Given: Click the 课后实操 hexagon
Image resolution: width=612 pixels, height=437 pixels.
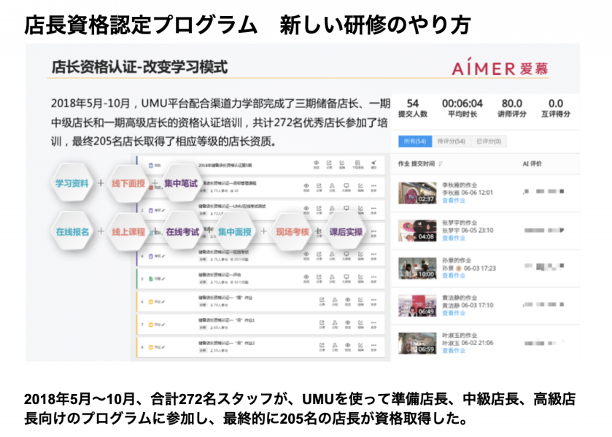Looking at the screenshot, I should (346, 231).
